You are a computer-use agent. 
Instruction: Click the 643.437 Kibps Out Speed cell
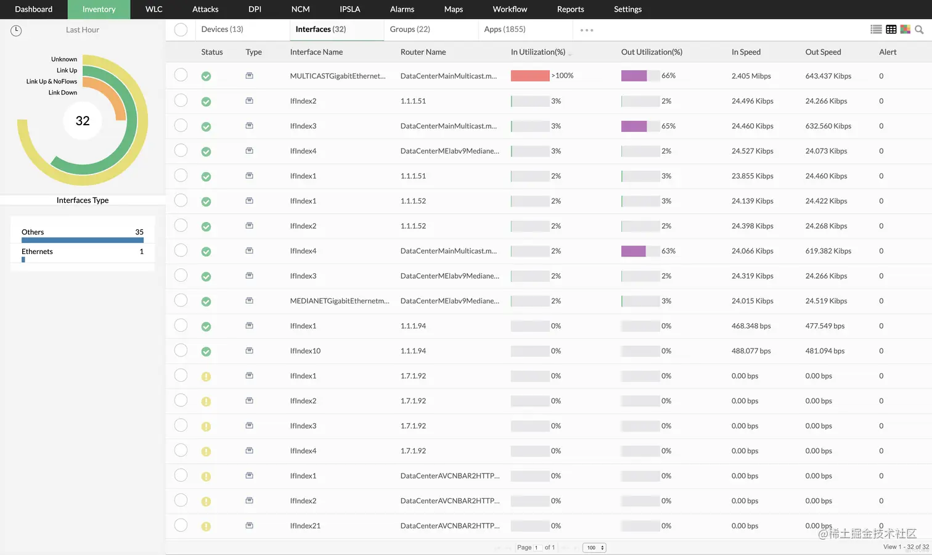828,76
